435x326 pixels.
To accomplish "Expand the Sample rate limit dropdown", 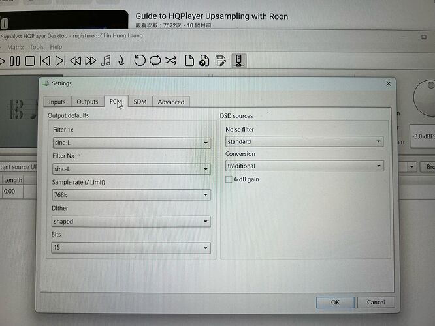I will point(131,195).
